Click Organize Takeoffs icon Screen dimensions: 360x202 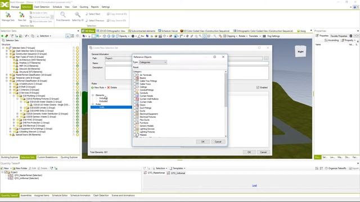[326, 168]
